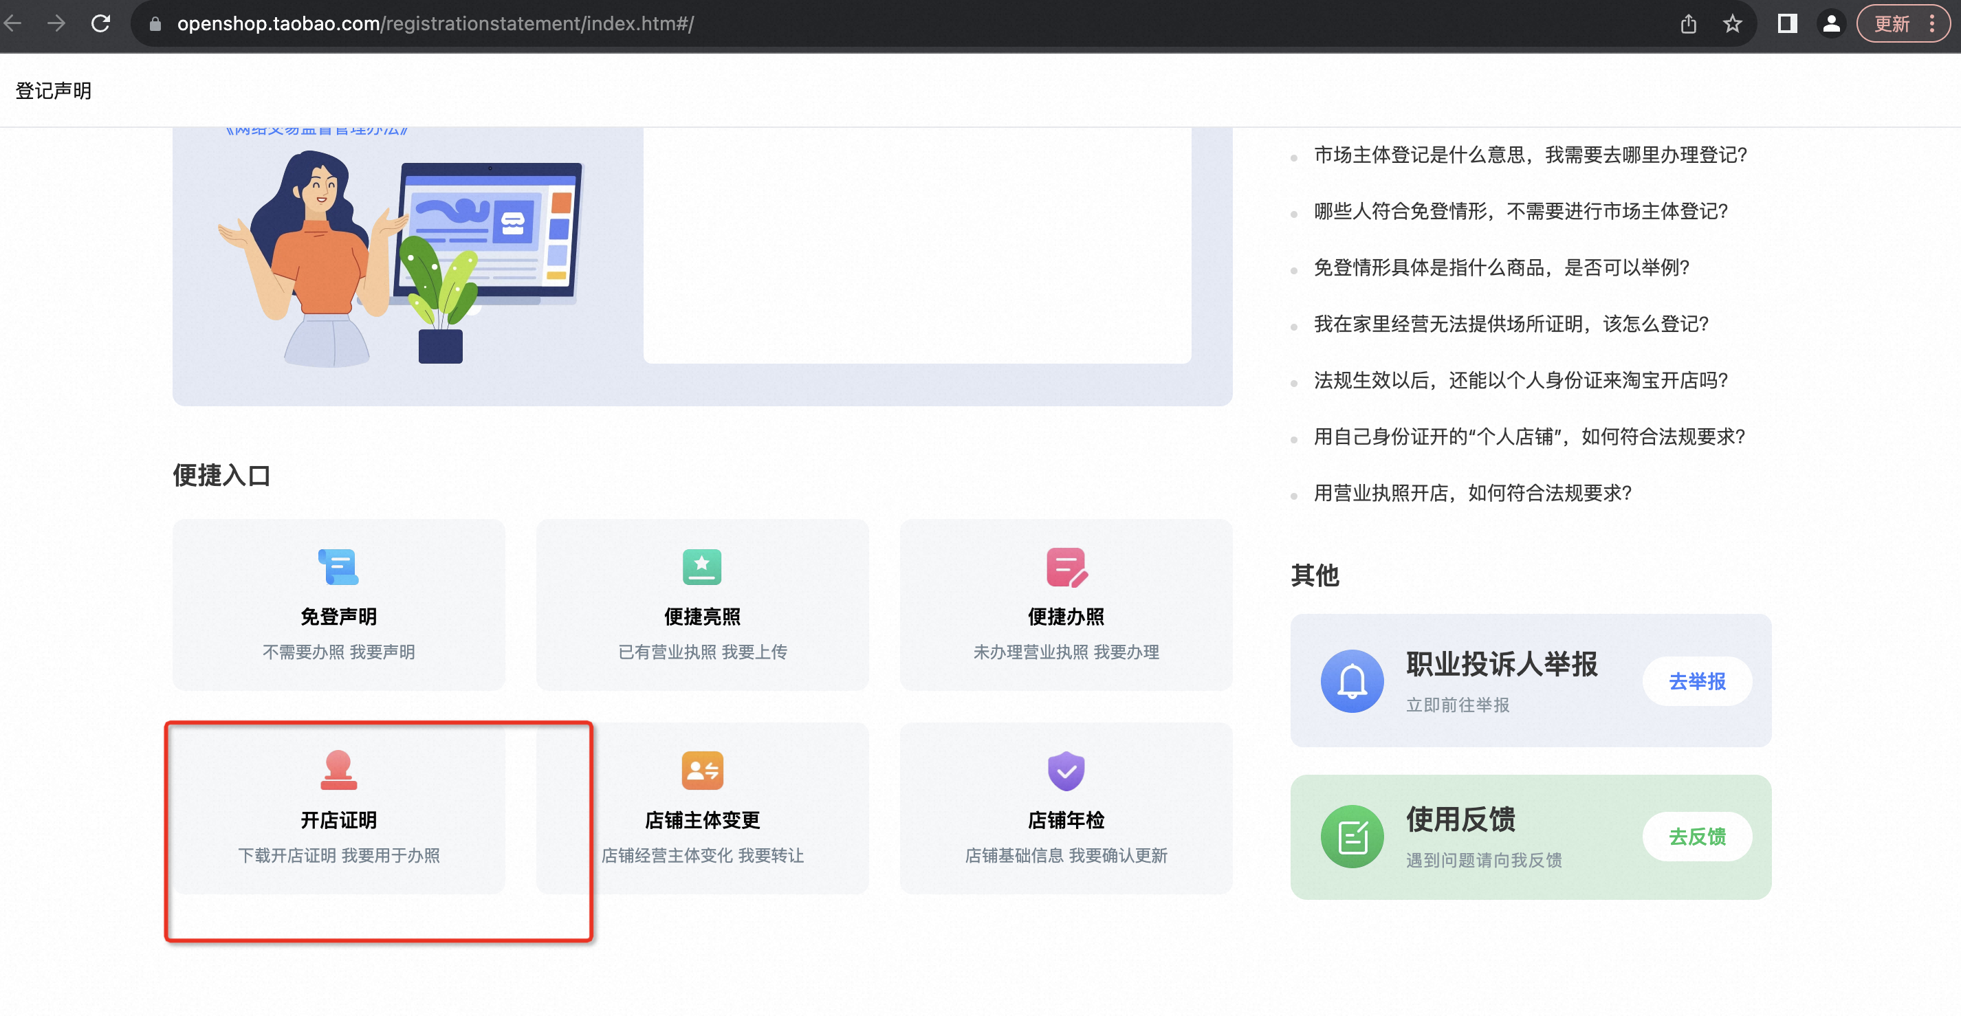Open the 开店证明 card title
This screenshot has height=1016, width=1961.
pos(339,819)
